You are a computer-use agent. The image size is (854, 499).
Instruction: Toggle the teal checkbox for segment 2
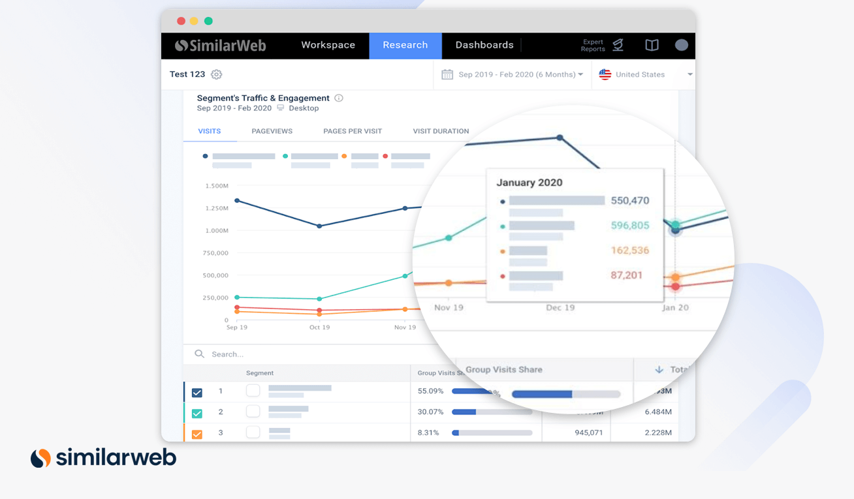point(197,414)
